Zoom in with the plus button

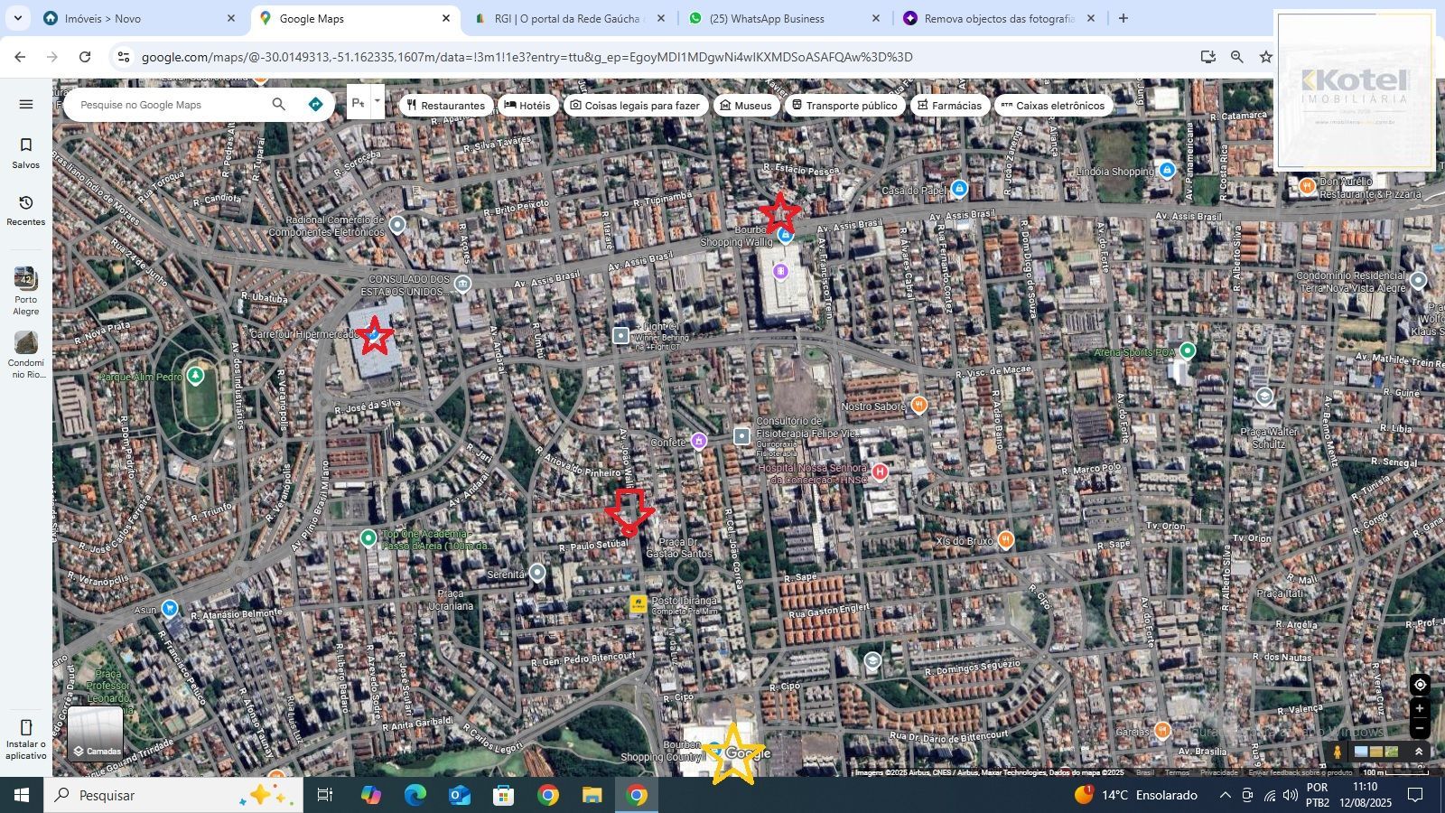1420,709
